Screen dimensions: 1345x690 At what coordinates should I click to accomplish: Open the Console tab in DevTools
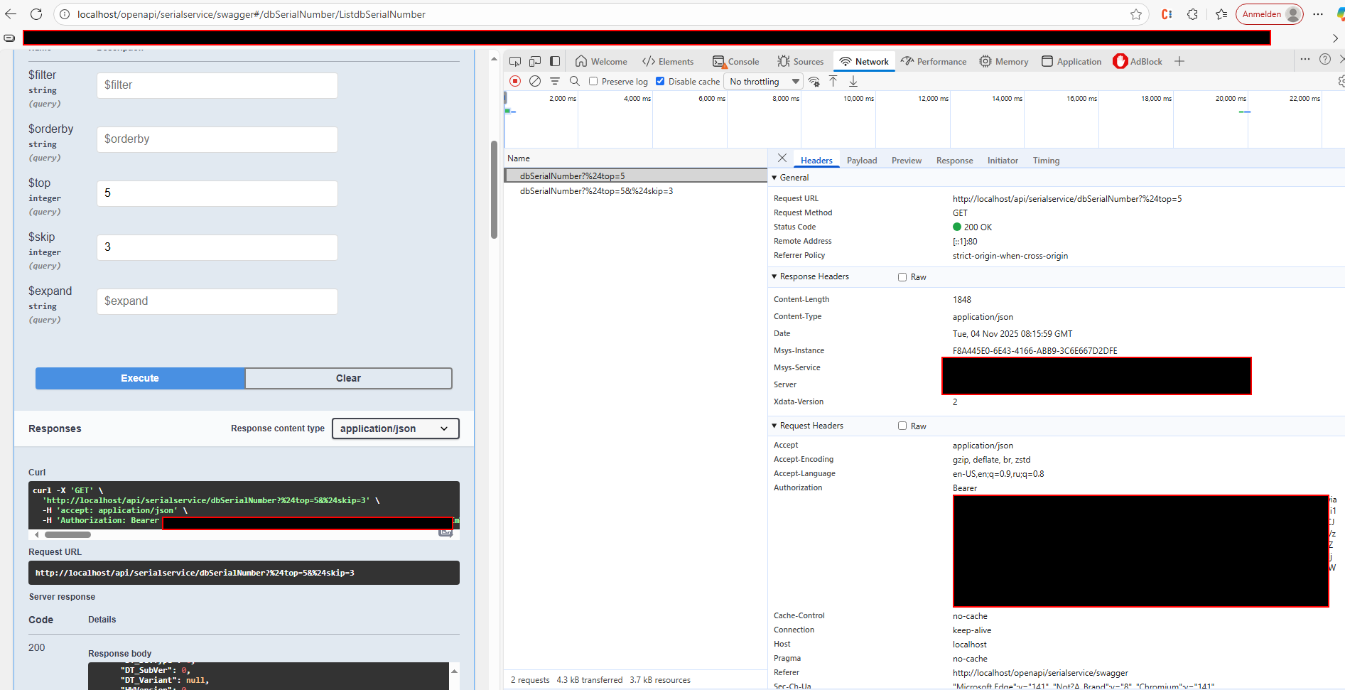(x=736, y=62)
